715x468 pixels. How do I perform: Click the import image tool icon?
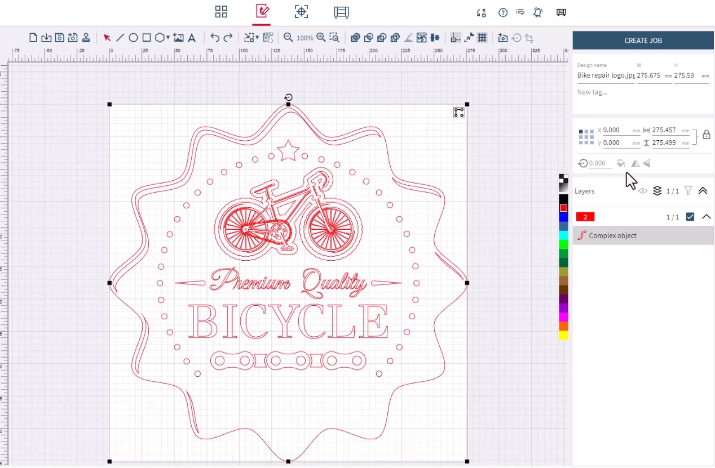pyautogui.click(x=179, y=38)
